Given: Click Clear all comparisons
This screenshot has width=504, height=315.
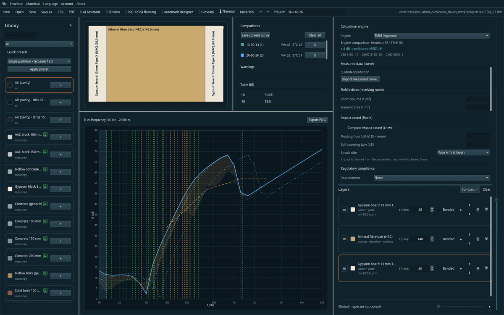Looking at the screenshot, I should [315, 35].
